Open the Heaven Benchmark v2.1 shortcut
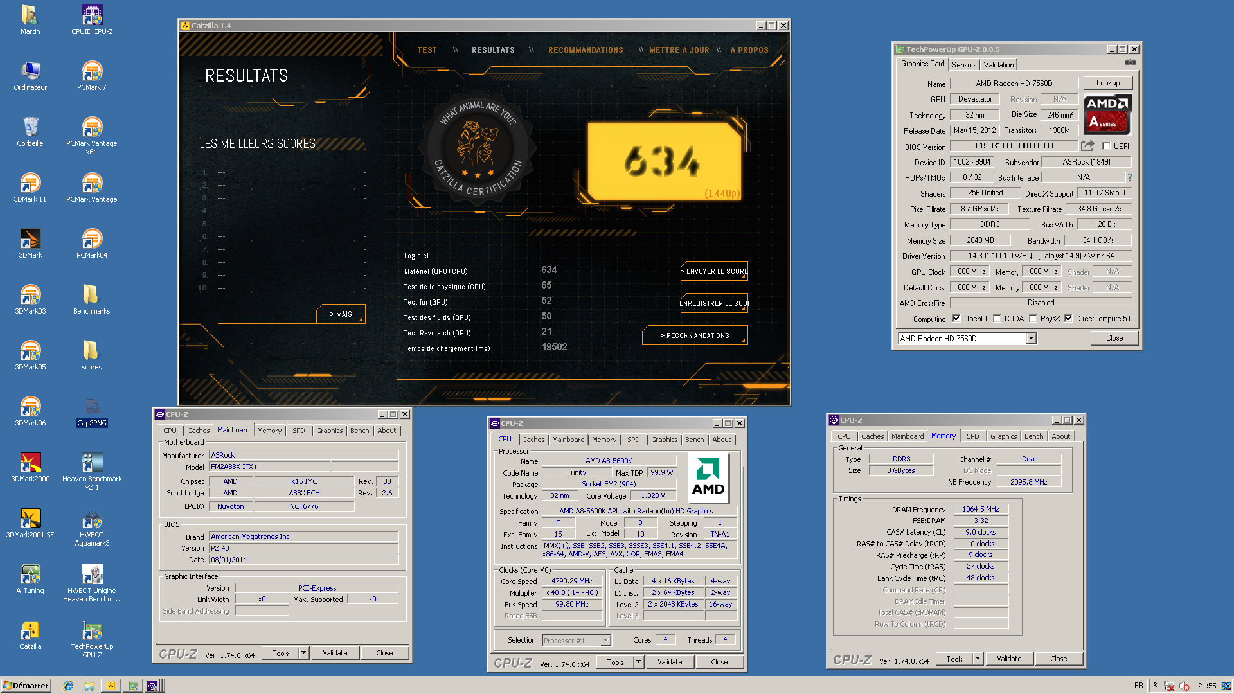 (x=92, y=471)
